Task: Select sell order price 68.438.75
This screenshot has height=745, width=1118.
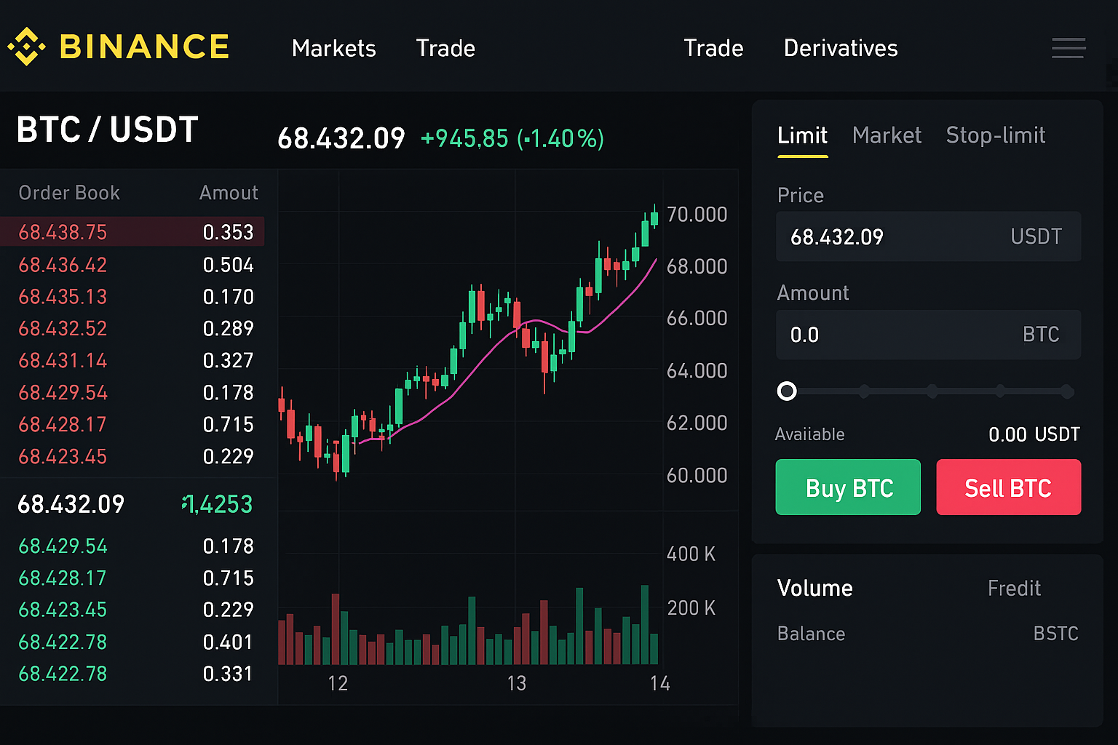Action: coord(63,232)
